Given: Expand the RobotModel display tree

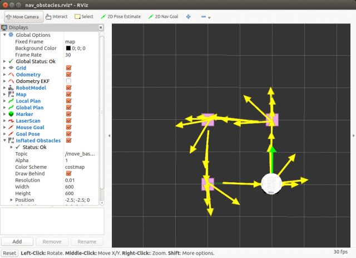Looking at the screenshot, I should (x=5, y=88).
